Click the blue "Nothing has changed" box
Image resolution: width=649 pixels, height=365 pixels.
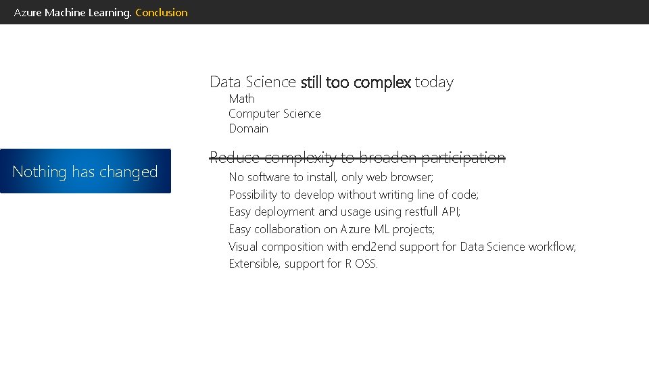(85, 172)
